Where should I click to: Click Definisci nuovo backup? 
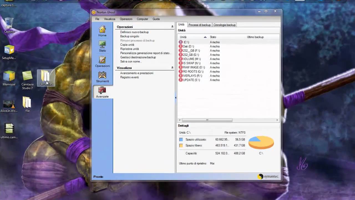(135, 32)
